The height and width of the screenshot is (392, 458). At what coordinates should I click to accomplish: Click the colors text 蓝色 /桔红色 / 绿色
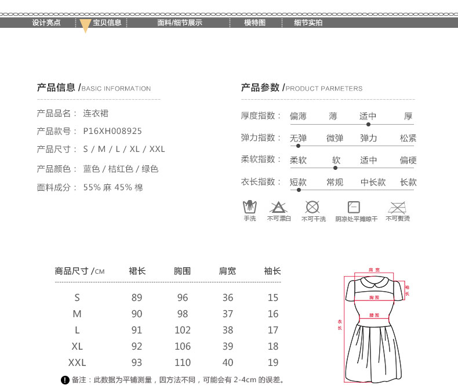tap(121, 169)
